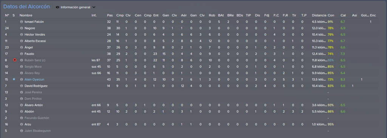
Task: Open the Información general view dropdown
Action: pos(76,8)
